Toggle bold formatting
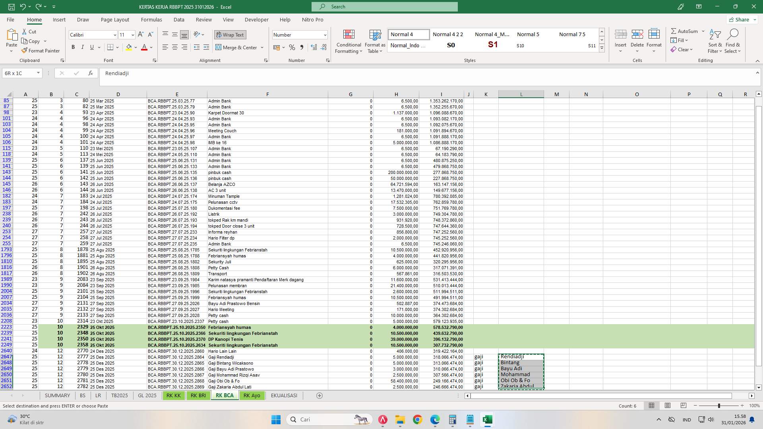 click(73, 47)
